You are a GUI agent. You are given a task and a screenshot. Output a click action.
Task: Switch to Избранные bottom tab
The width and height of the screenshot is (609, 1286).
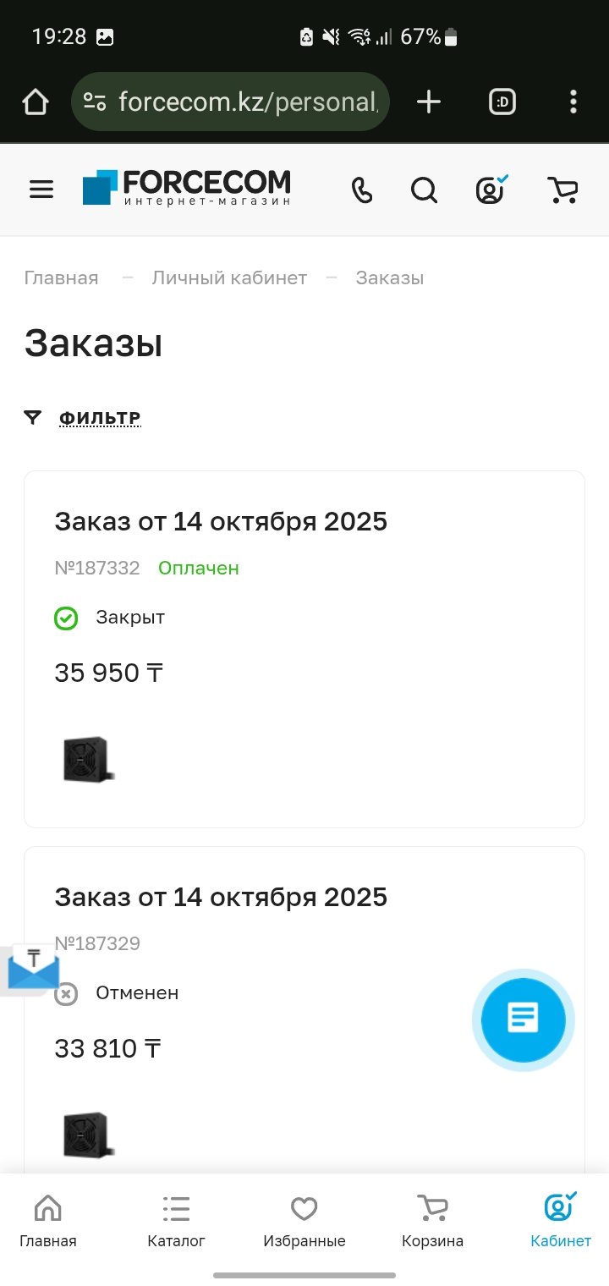[x=304, y=1222]
